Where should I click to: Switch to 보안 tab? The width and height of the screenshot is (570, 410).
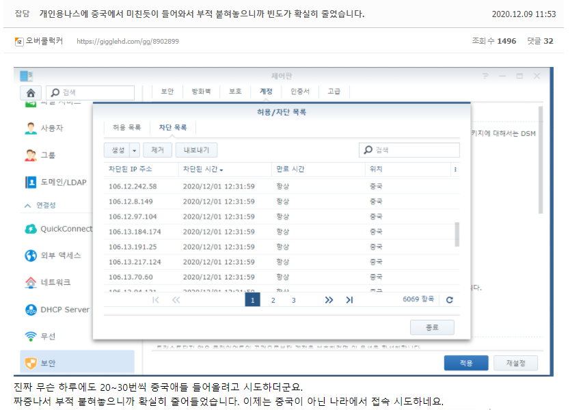(x=167, y=92)
